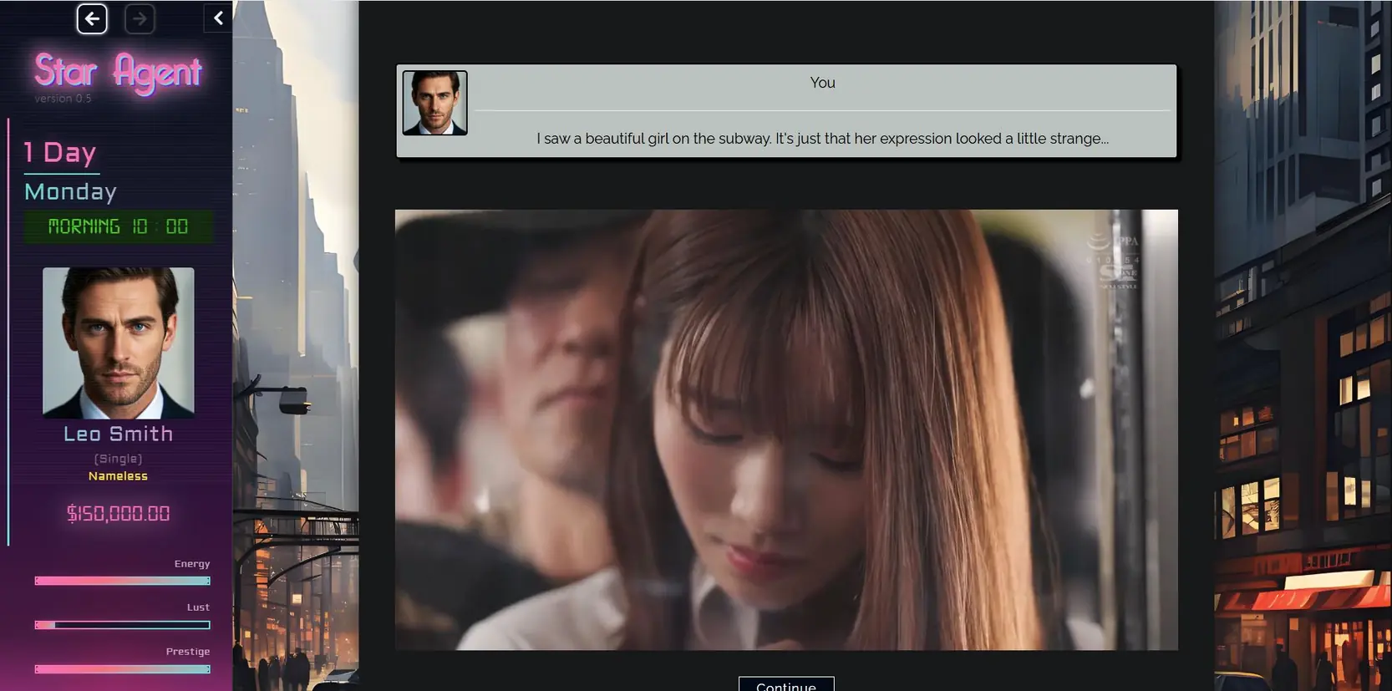Click the Star Agent neon logo
The width and height of the screenshot is (1392, 691).
tap(118, 72)
